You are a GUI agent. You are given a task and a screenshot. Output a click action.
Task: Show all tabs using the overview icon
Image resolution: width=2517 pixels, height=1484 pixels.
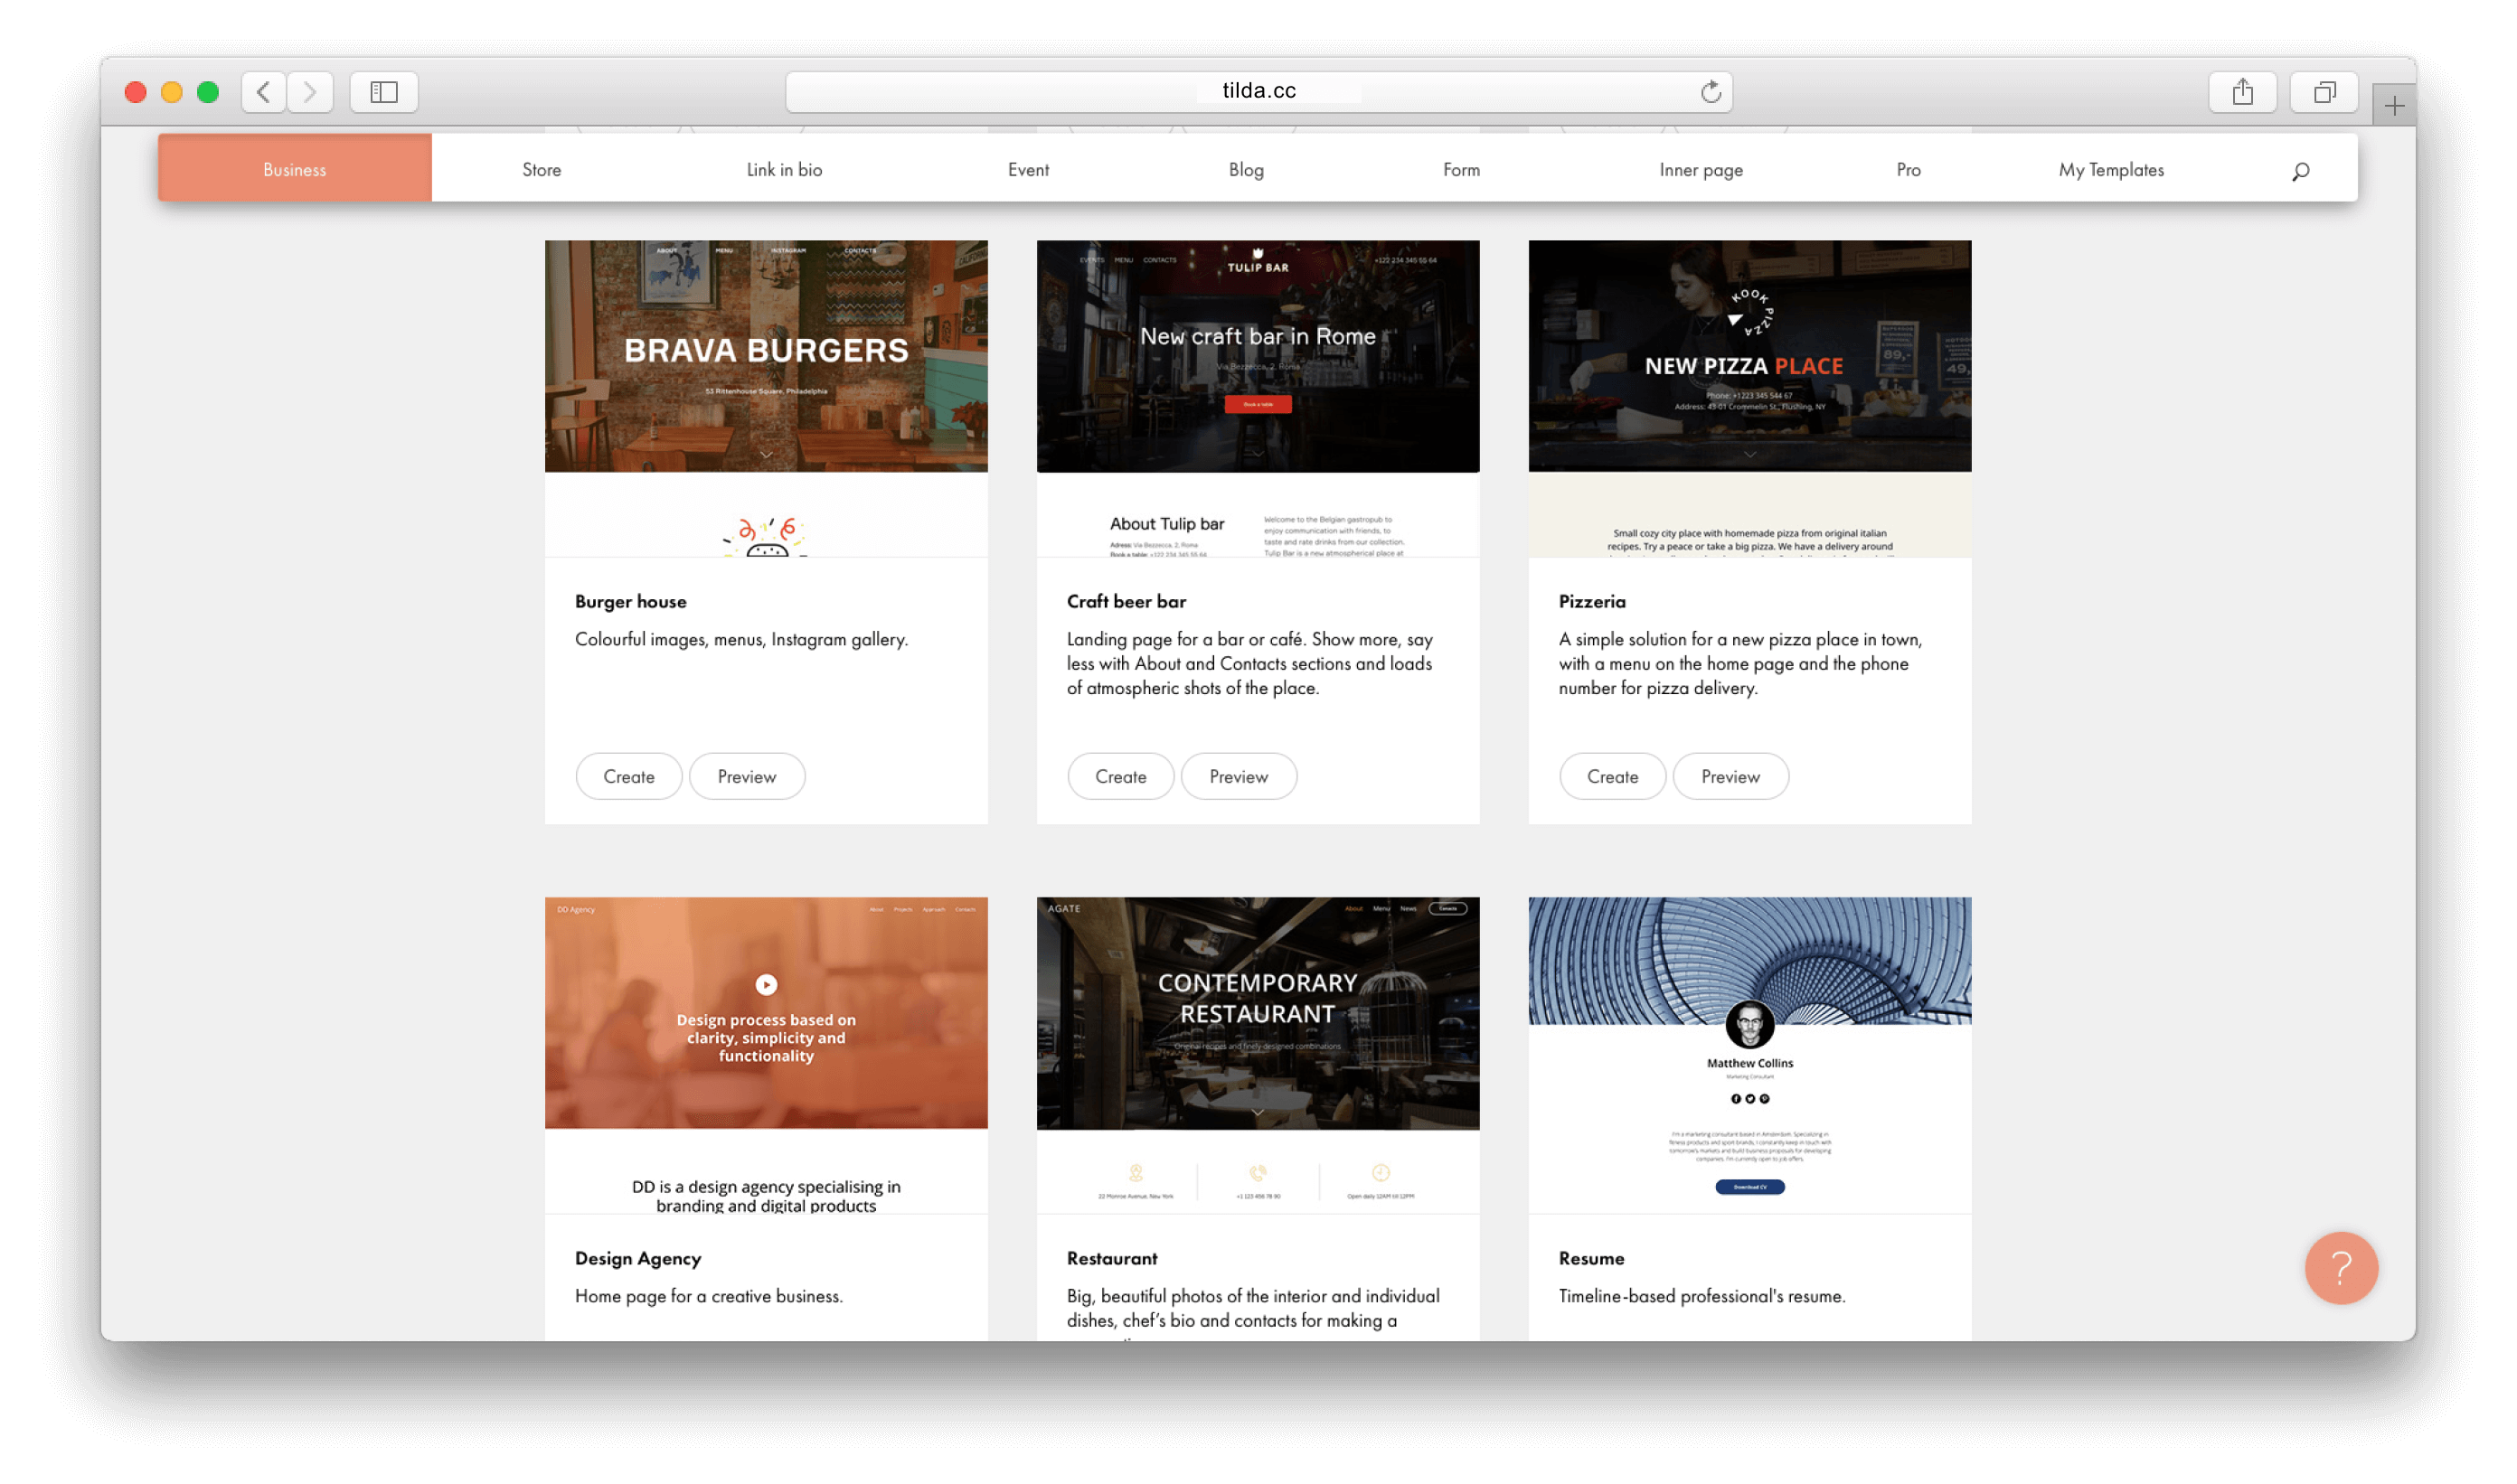(x=2323, y=91)
